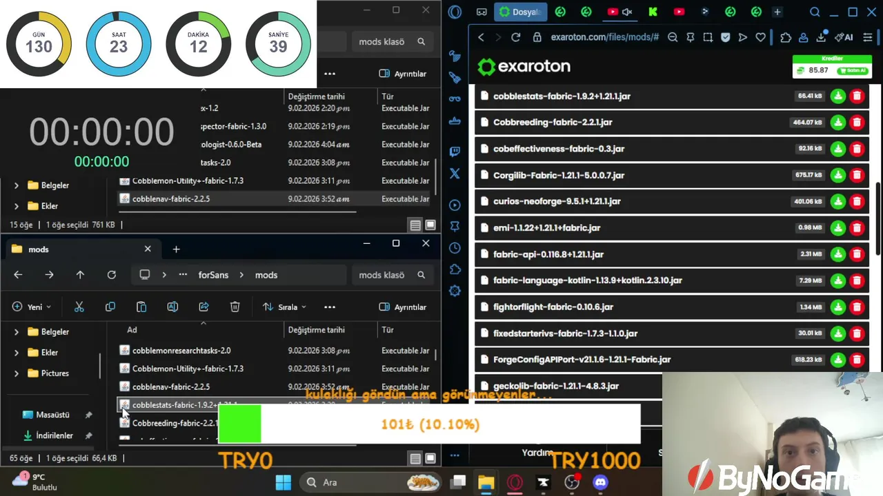Viewport: 883px width, 496px height.
Task: Download emi-1.1.22+1.21.1+fabric.jar file
Action: coord(838,228)
